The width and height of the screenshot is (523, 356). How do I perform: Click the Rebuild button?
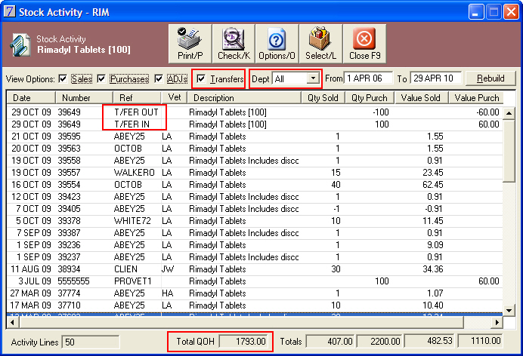(491, 78)
